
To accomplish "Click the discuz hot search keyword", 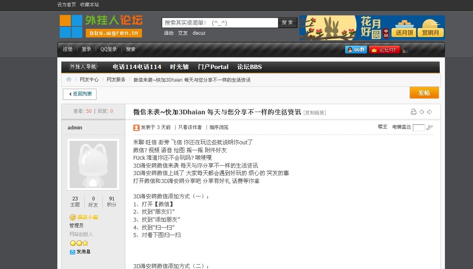I will 199,33.
